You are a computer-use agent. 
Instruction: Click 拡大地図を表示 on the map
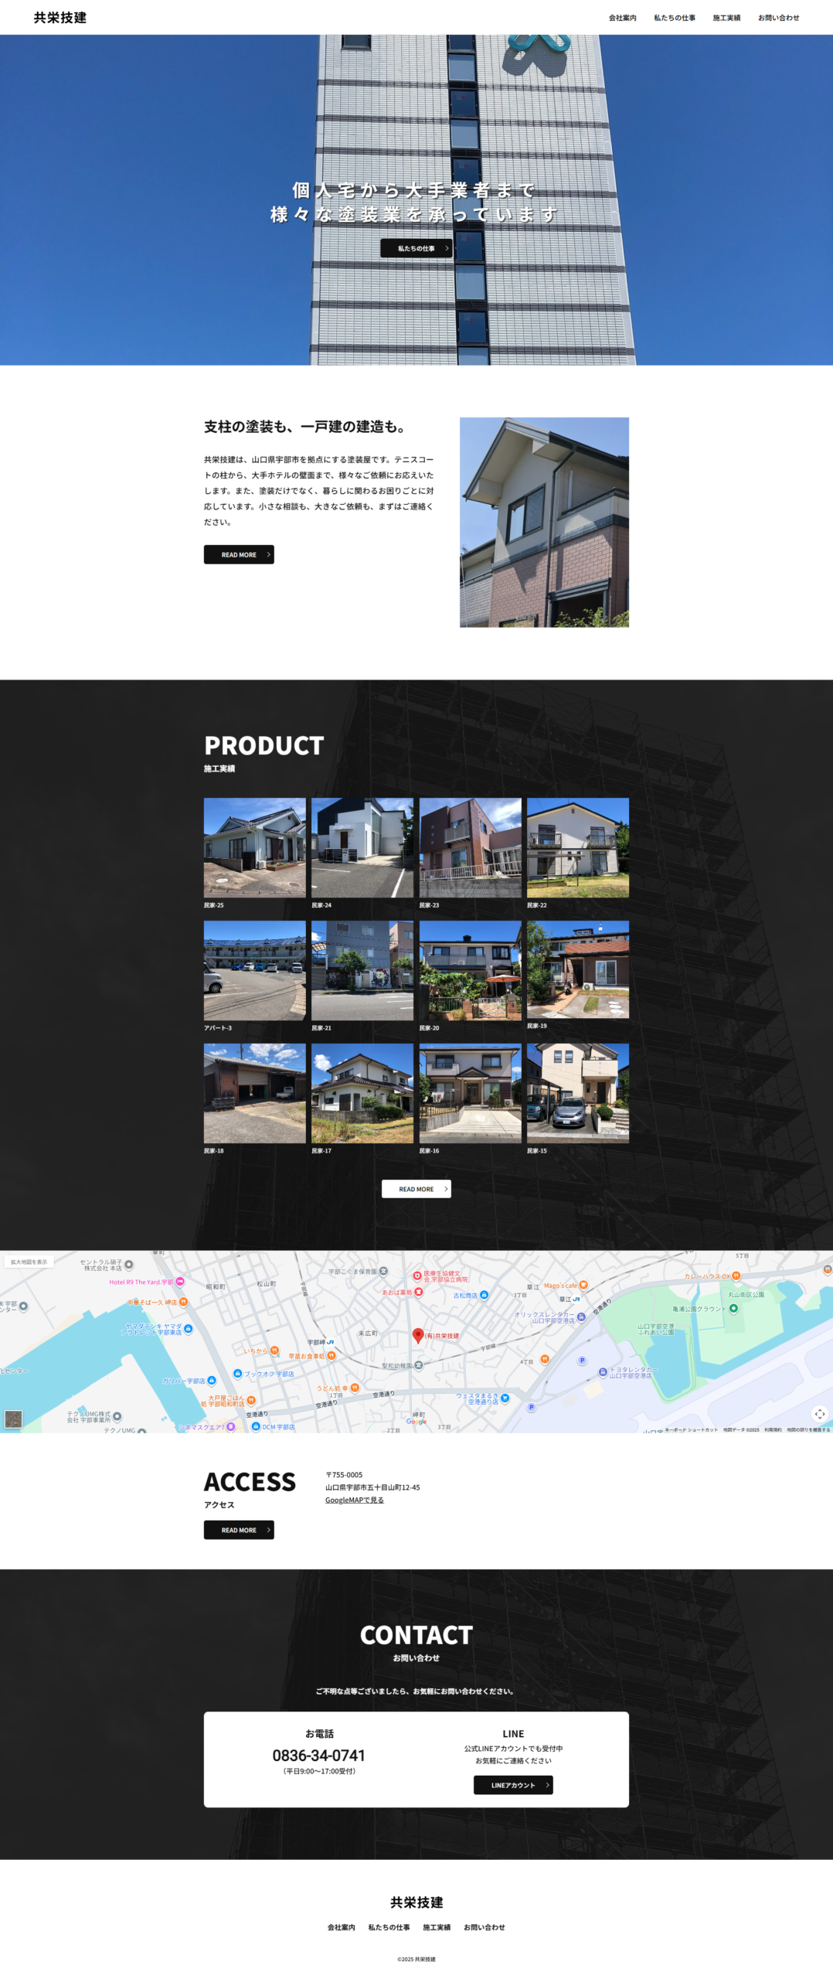29,1262
